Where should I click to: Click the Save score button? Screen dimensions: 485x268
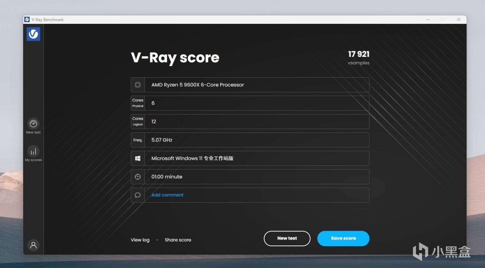click(343, 238)
